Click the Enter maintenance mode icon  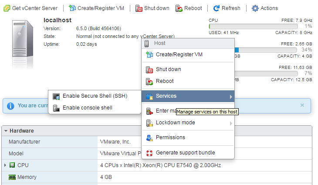pyautogui.click(x=149, y=111)
